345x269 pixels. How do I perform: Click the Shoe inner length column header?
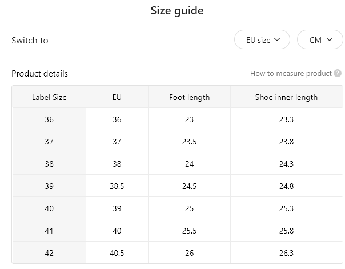pos(287,97)
